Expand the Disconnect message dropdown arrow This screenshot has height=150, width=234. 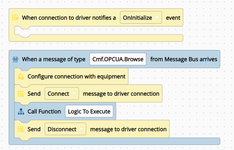click(x=81, y=129)
